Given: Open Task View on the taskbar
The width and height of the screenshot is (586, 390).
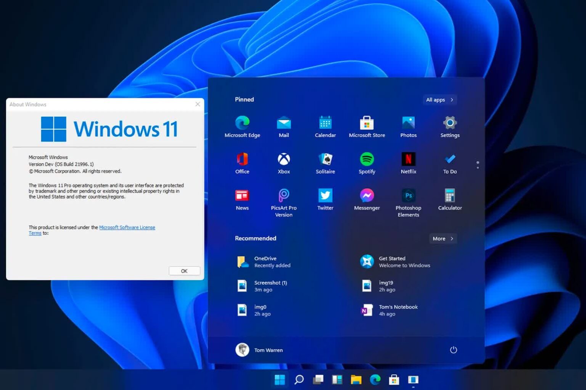Looking at the screenshot, I should point(318,380).
